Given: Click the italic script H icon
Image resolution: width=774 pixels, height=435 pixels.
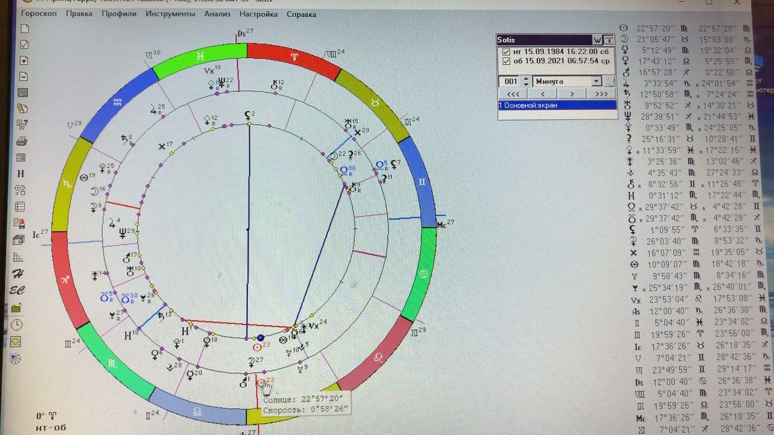Looking at the screenshot, I should [18, 274].
